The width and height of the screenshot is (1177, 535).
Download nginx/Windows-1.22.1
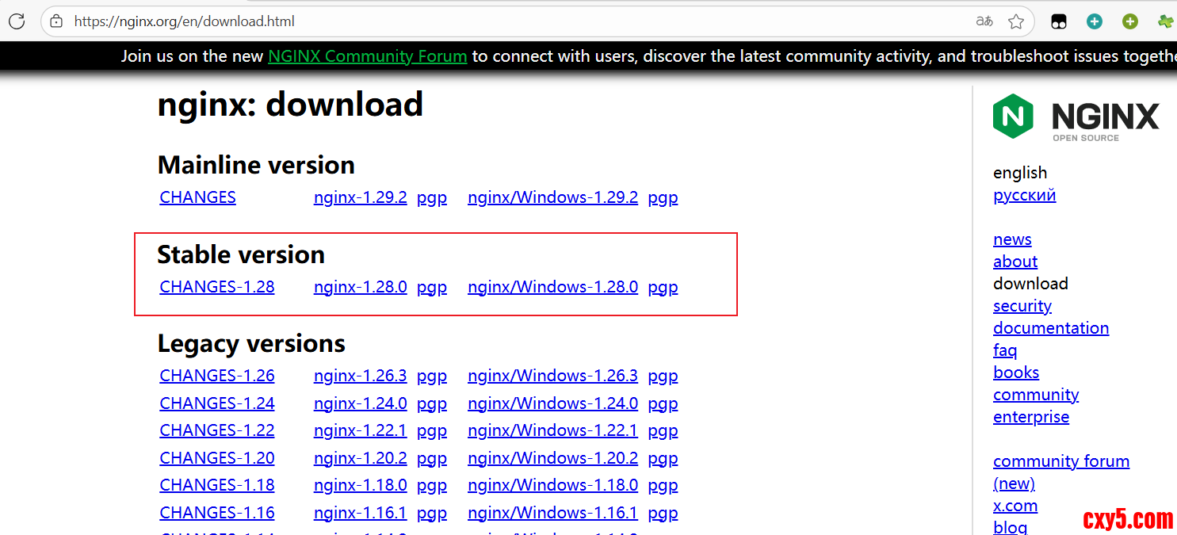[x=553, y=430]
